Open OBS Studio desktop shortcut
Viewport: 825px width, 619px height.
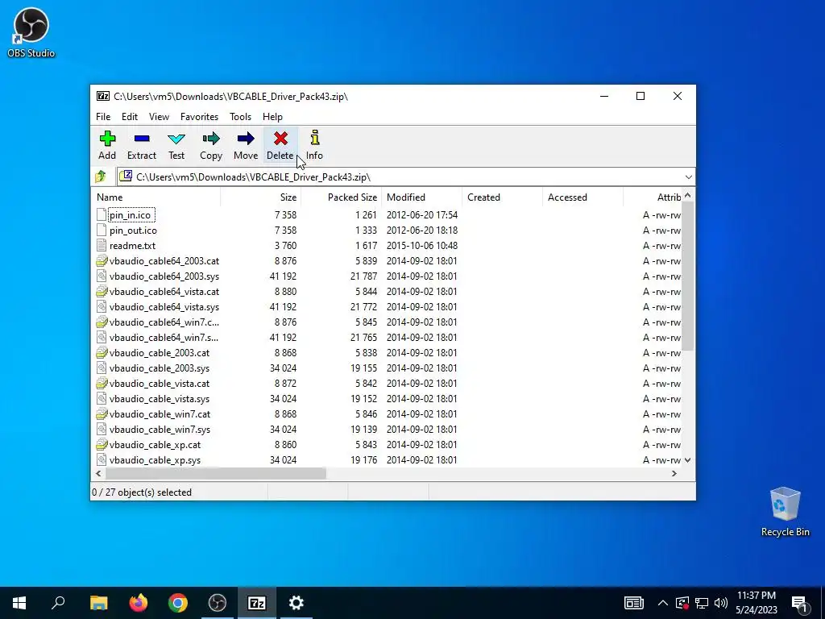tap(31, 32)
